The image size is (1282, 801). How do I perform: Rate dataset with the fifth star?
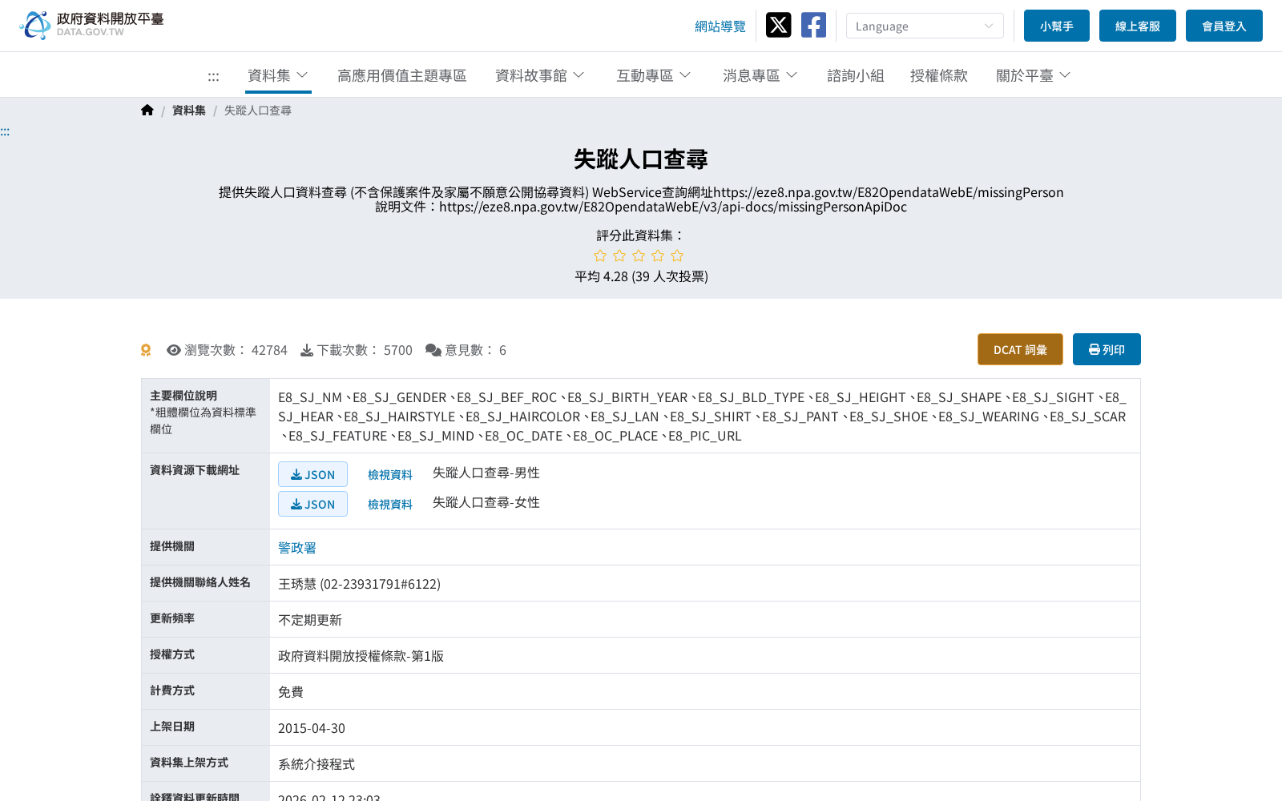pyautogui.click(x=677, y=256)
